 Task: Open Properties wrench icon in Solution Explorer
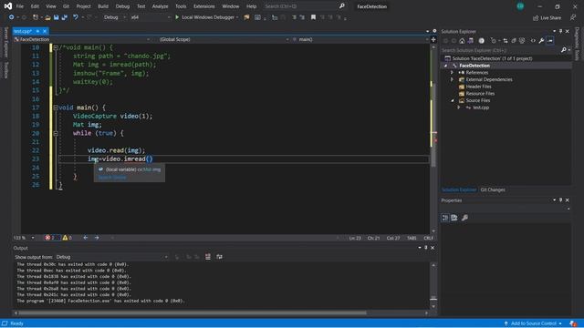pos(541,40)
